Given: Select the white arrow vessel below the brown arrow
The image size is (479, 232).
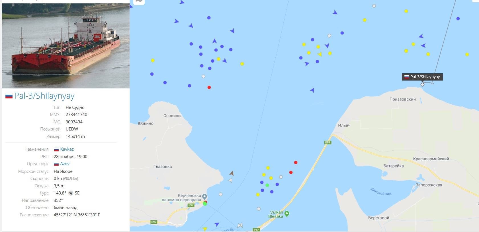Looking at the screenshot, I should (230, 180).
